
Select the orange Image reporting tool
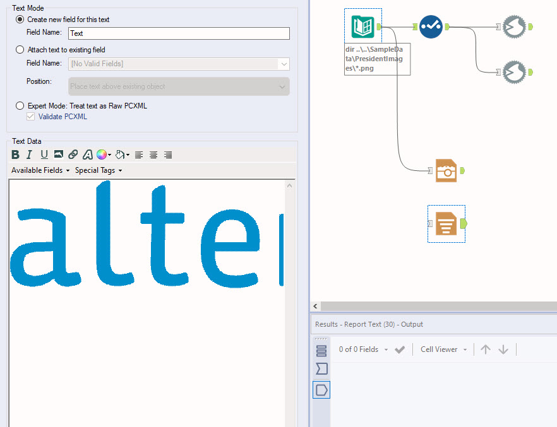tap(446, 170)
